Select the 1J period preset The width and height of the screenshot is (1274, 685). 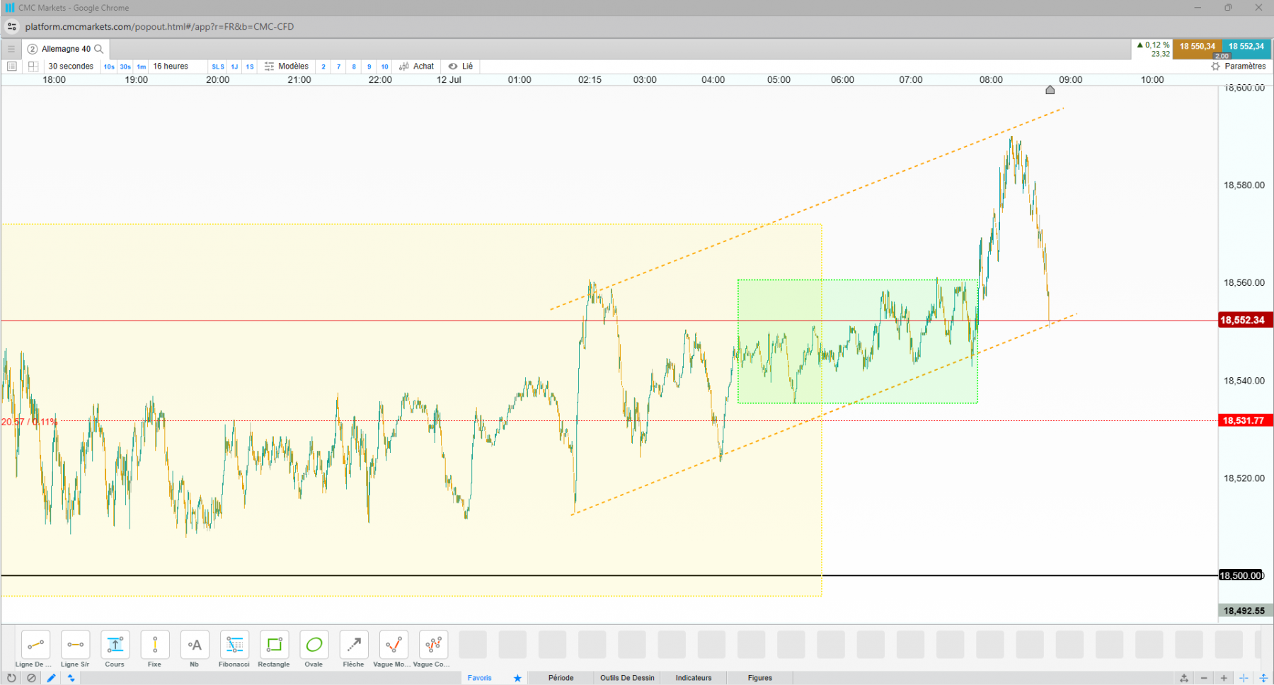(234, 67)
